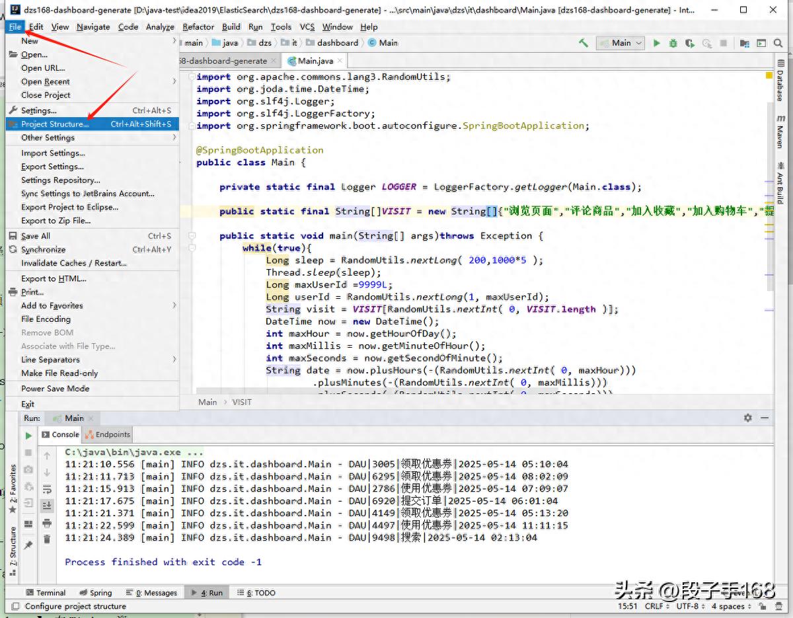Click the cursor position 15:51 indicator
Viewport: 793px width, 618px height.
628,606
